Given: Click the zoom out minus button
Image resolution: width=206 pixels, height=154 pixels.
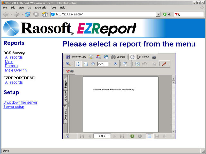Looking at the screenshot, I should (93, 64).
